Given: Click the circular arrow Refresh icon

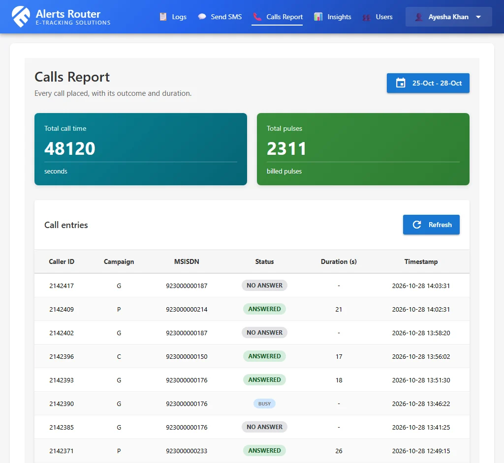Looking at the screenshot, I should coord(417,225).
